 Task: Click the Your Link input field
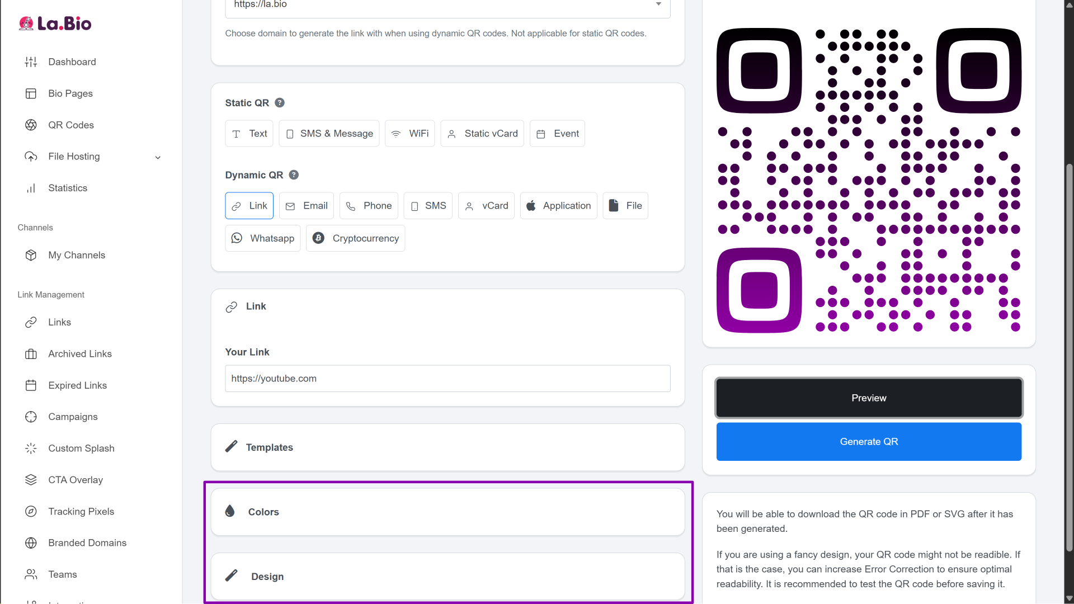coord(447,379)
